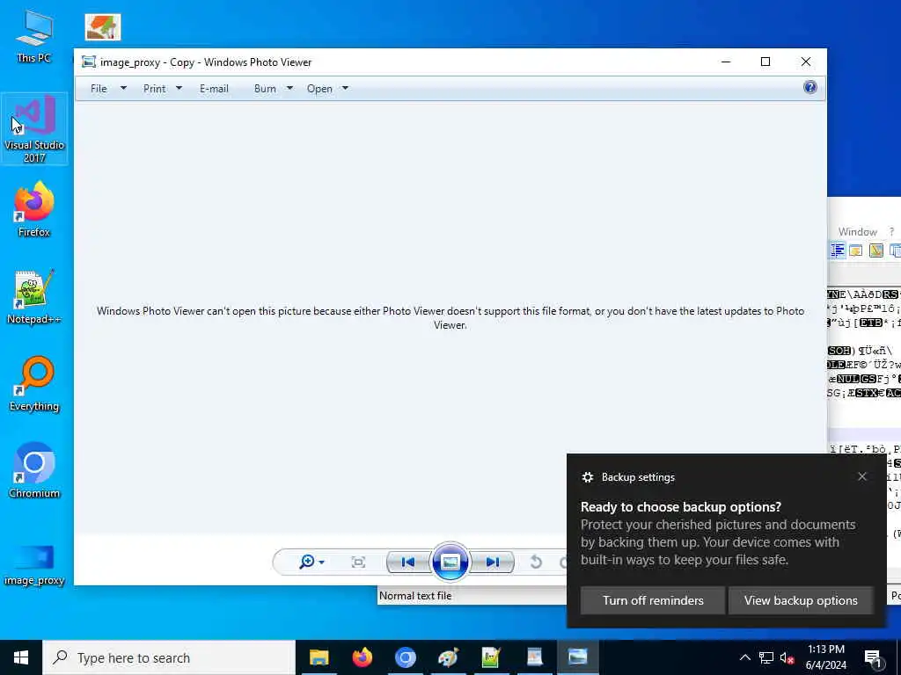Start the slide show with center button
Screen dimensions: 901x675
coord(450,562)
